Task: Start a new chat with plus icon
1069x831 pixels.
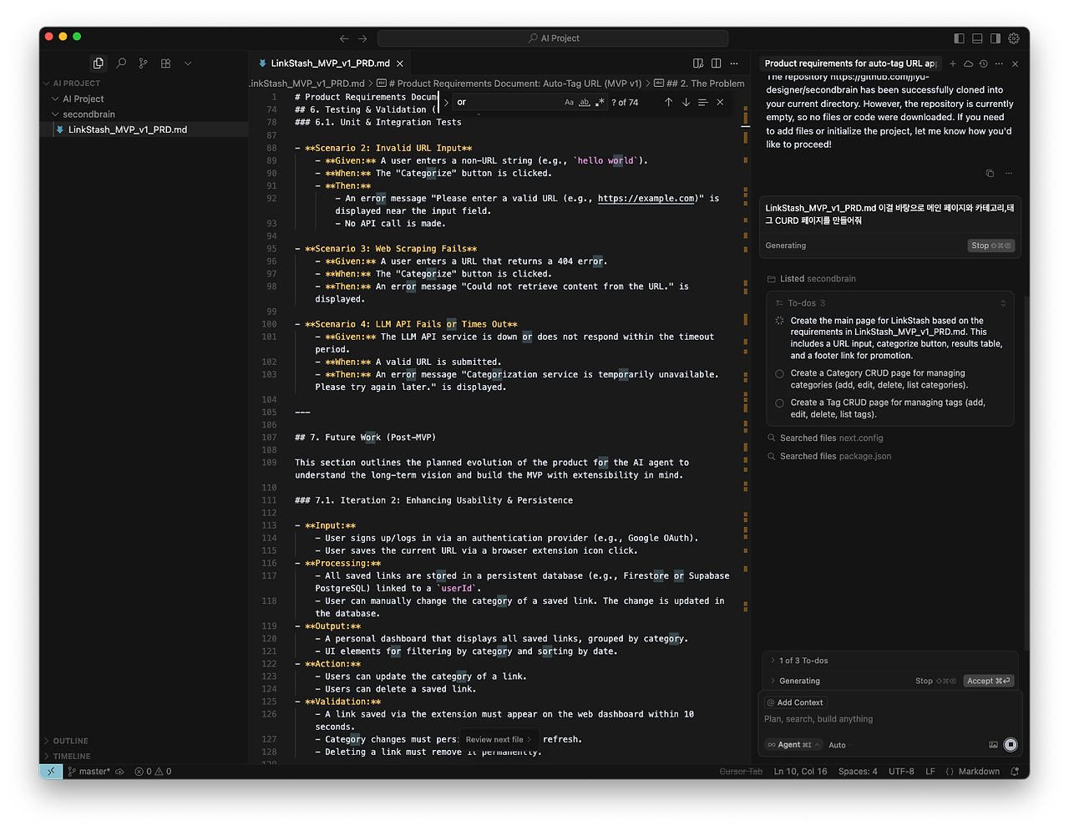Action: click(x=953, y=63)
